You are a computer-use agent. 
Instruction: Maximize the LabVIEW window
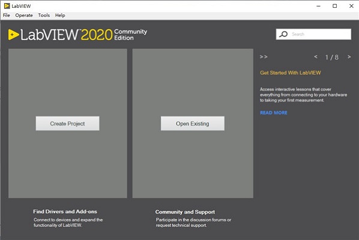coord(335,6)
